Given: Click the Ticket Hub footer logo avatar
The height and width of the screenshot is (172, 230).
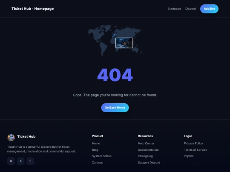Looking at the screenshot, I should point(11,138).
